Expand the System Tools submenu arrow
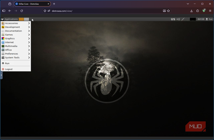 tap(29, 58)
